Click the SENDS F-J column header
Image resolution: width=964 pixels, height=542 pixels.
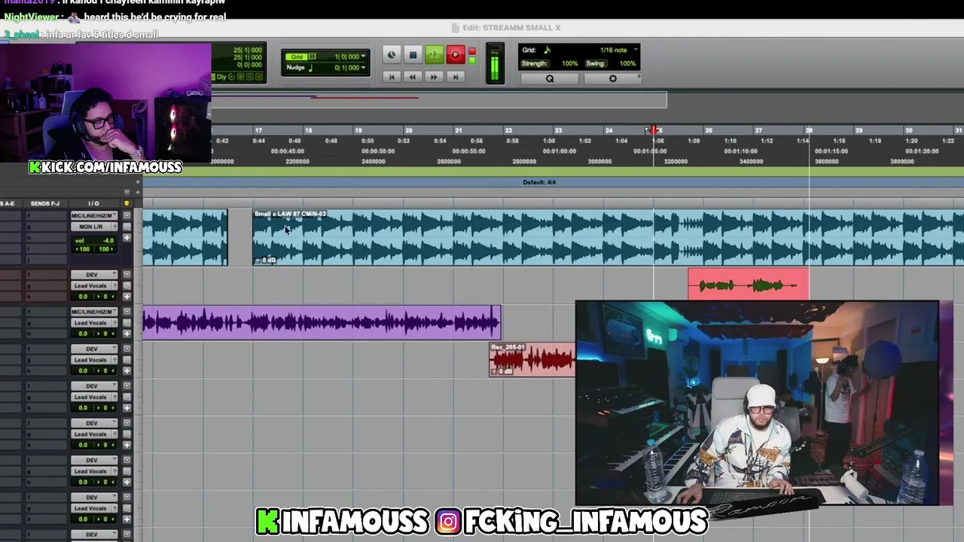[44, 203]
